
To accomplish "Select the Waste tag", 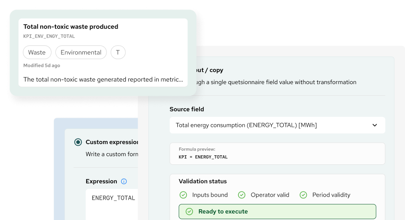I will click(x=37, y=53).
